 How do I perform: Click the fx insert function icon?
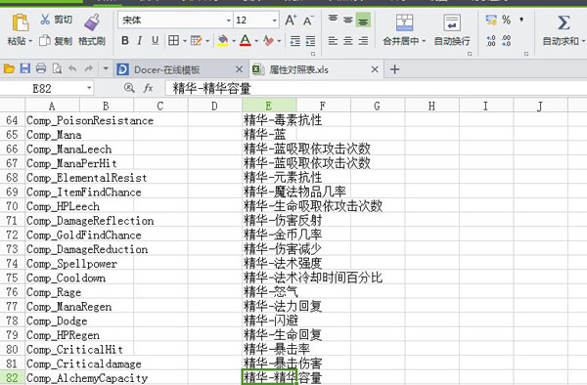(149, 88)
